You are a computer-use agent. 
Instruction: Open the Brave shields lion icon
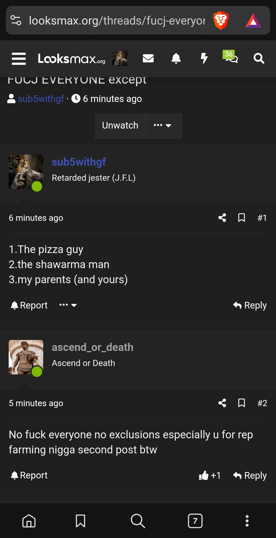click(221, 20)
